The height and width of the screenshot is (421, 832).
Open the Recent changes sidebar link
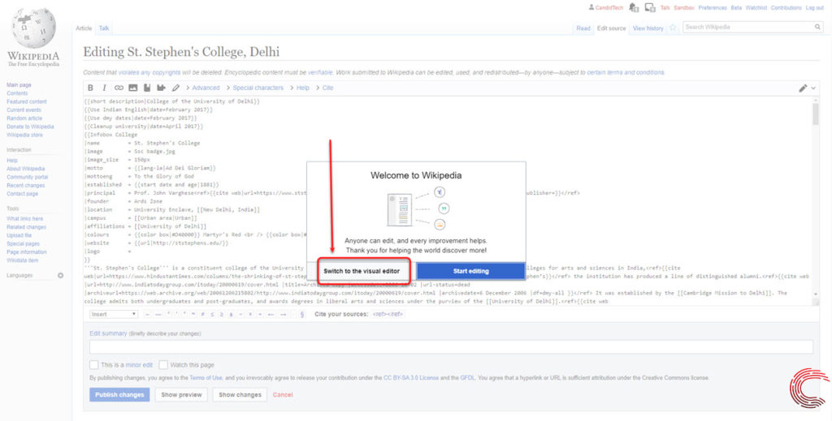point(25,185)
